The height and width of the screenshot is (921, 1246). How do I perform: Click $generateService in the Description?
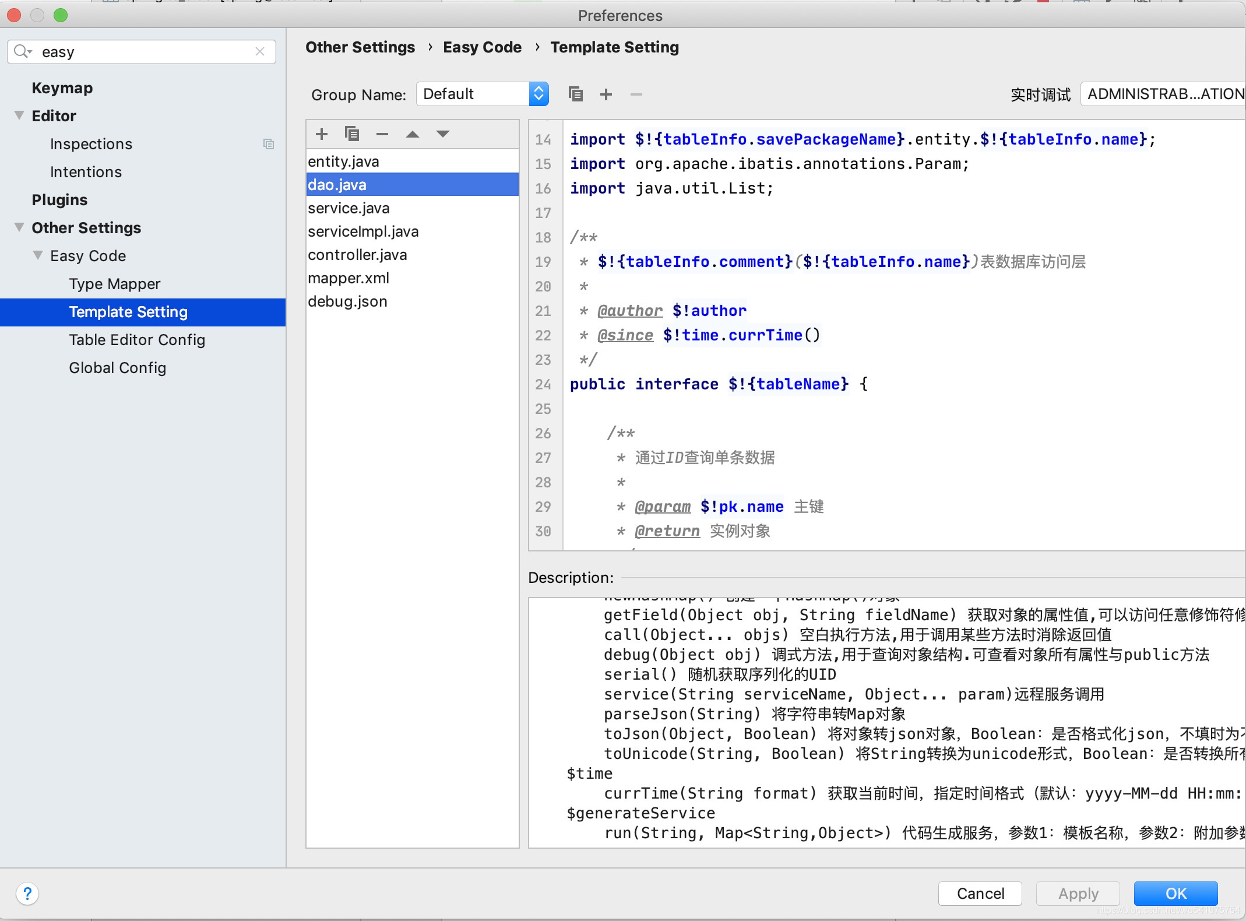coord(640,813)
